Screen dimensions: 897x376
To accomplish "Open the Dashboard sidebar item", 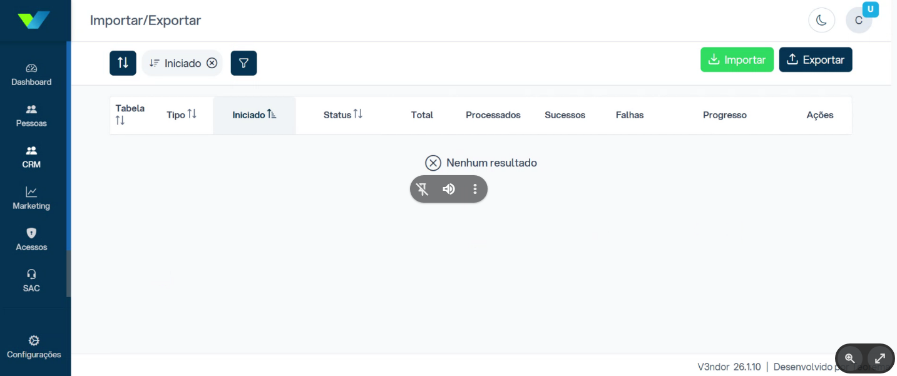I will pyautogui.click(x=31, y=74).
